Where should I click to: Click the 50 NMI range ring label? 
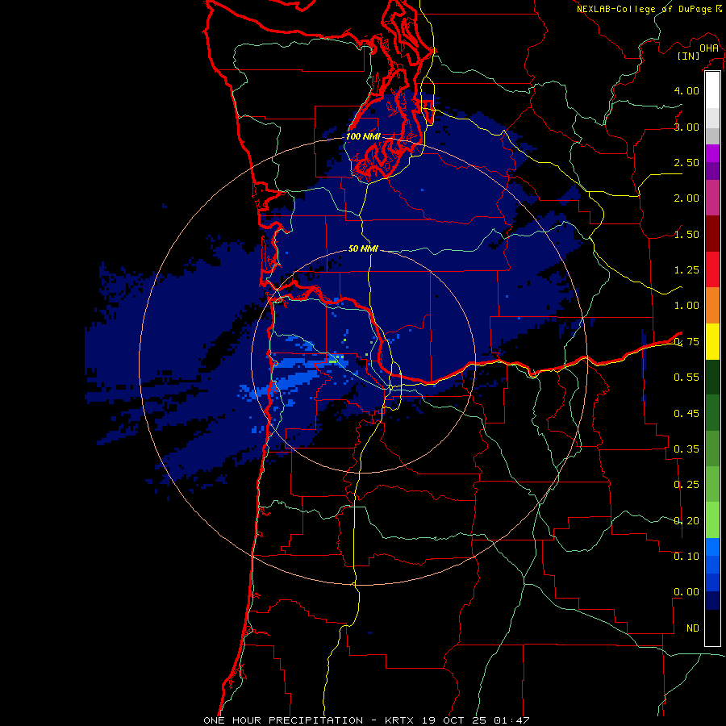coord(364,248)
